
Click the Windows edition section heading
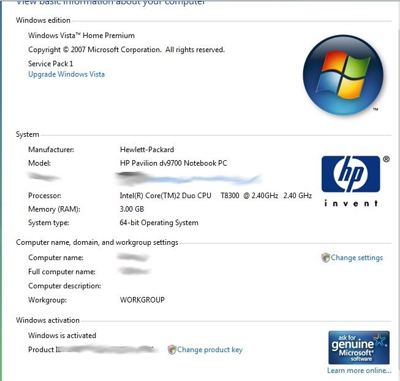pos(43,20)
